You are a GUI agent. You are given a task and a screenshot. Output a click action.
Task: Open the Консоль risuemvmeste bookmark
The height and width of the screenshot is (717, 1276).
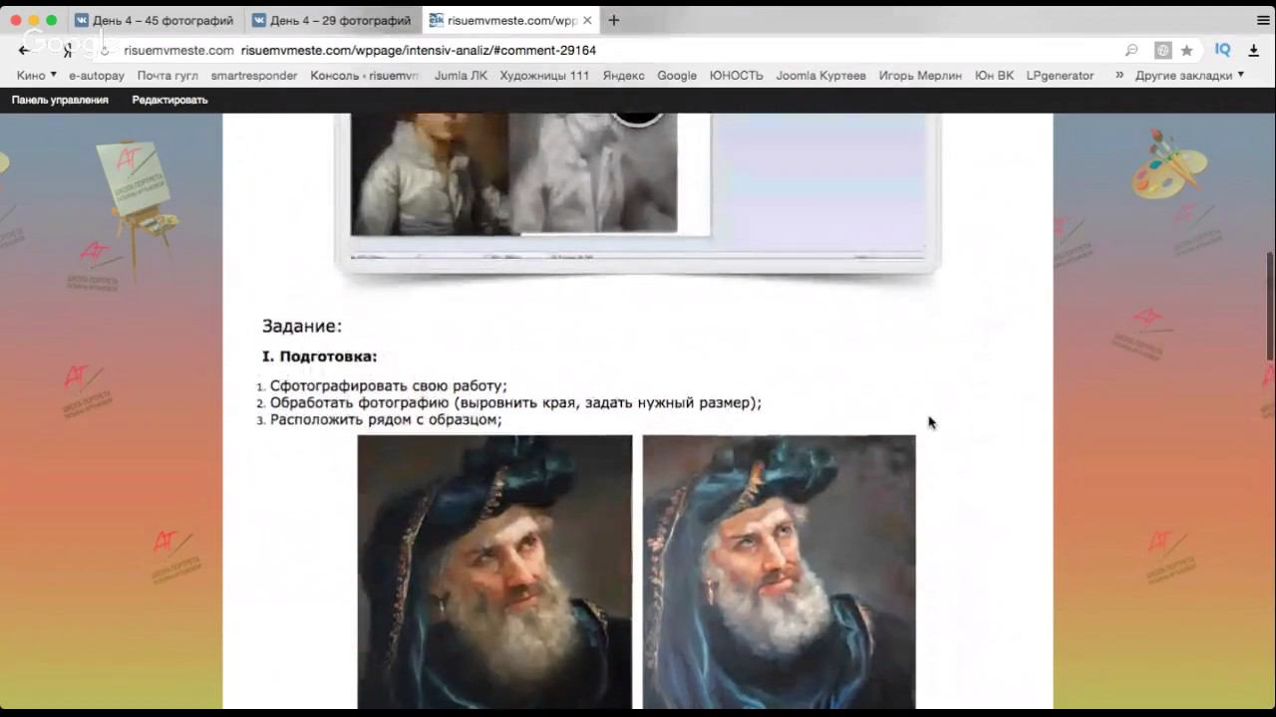365,76
